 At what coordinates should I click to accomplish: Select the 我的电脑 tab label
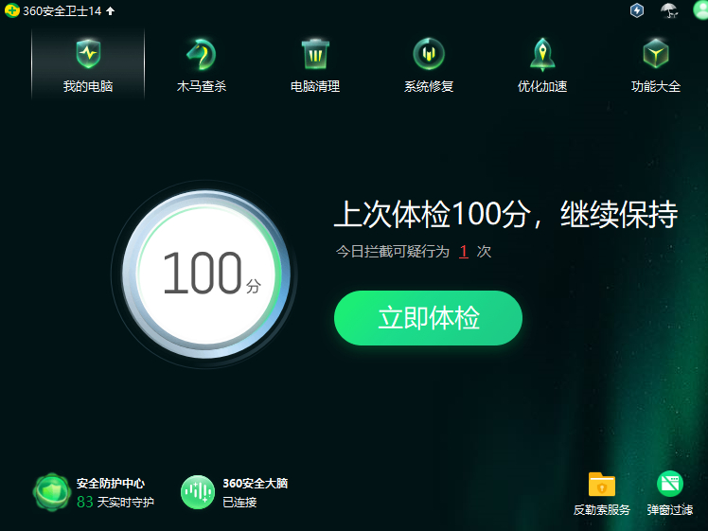(x=88, y=86)
